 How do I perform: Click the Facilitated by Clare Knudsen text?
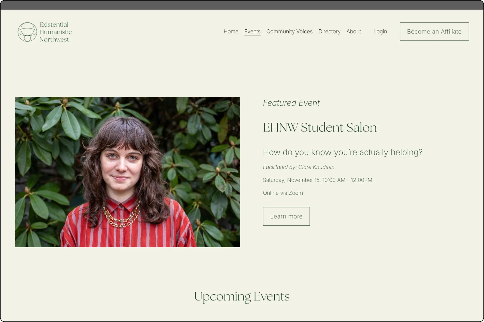pyautogui.click(x=298, y=167)
